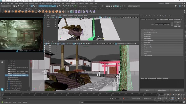Click the Focus button in Attribute Editor
This screenshot has width=186, height=104.
177,22
